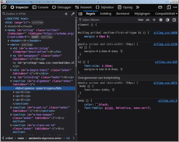Add a new style rule with plus
The width and height of the screenshot is (179, 142).
coord(154,20)
